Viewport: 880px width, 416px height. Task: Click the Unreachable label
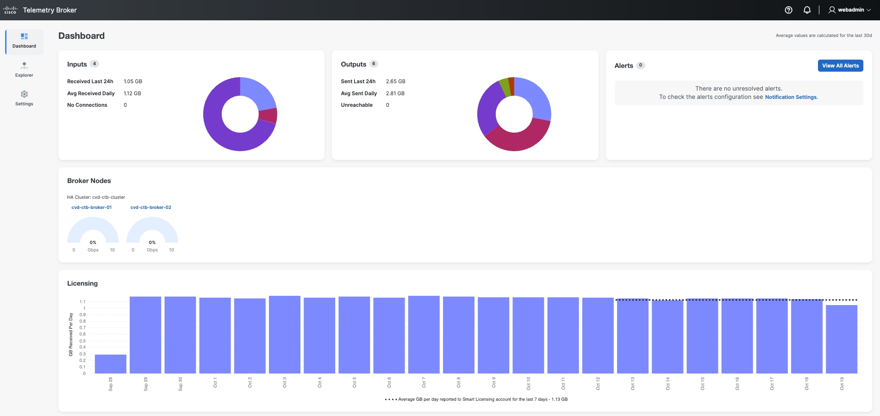(x=357, y=105)
